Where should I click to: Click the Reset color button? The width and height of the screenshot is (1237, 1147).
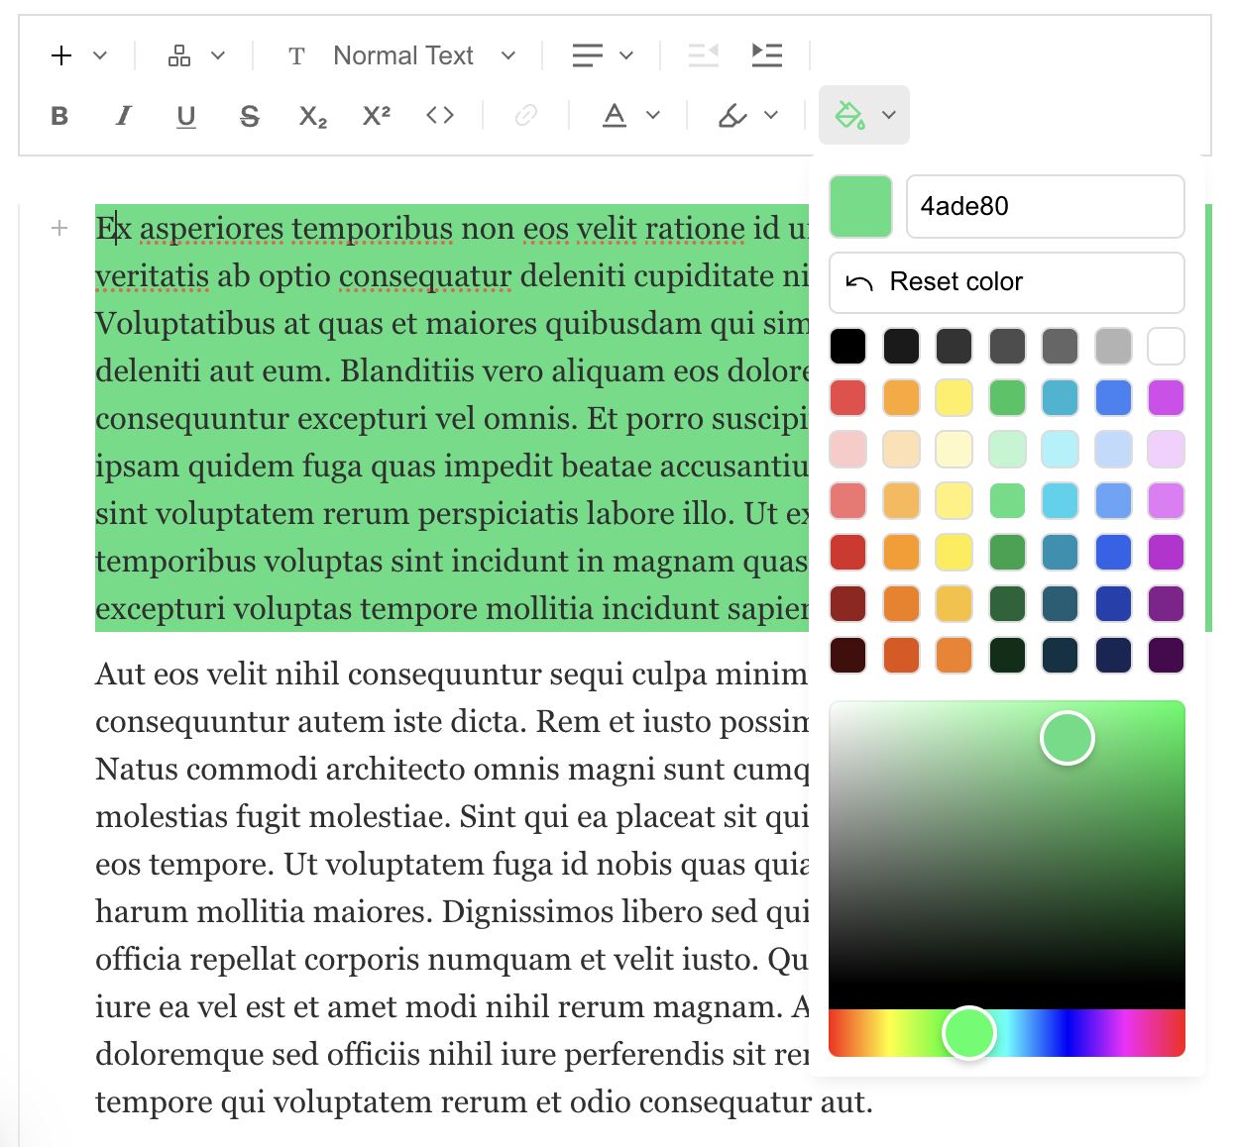pyautogui.click(x=1006, y=282)
